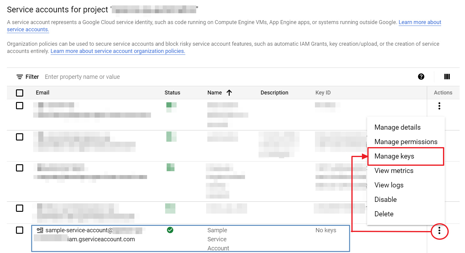Image resolution: width=465 pixels, height=253 pixels.
Task: Click the Name column sort arrow
Action: 229,93
